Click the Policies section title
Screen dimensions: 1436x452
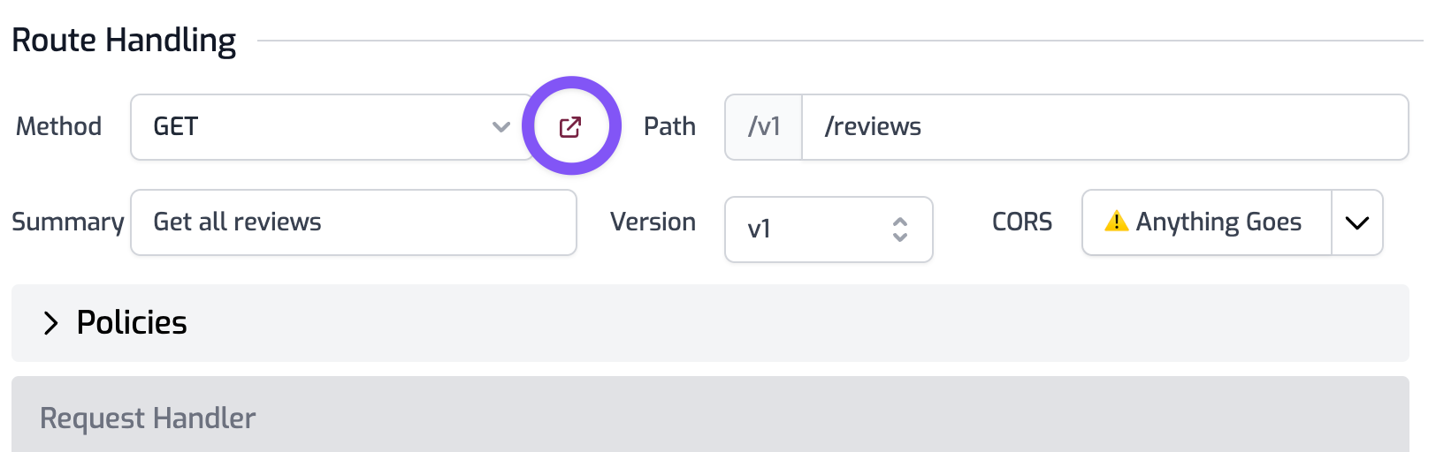[132, 323]
